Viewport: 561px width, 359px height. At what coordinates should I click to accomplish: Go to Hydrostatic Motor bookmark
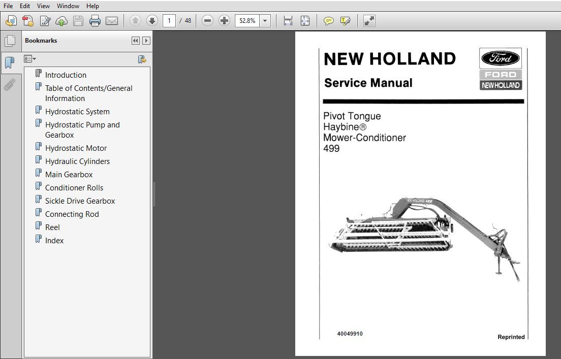(x=76, y=148)
